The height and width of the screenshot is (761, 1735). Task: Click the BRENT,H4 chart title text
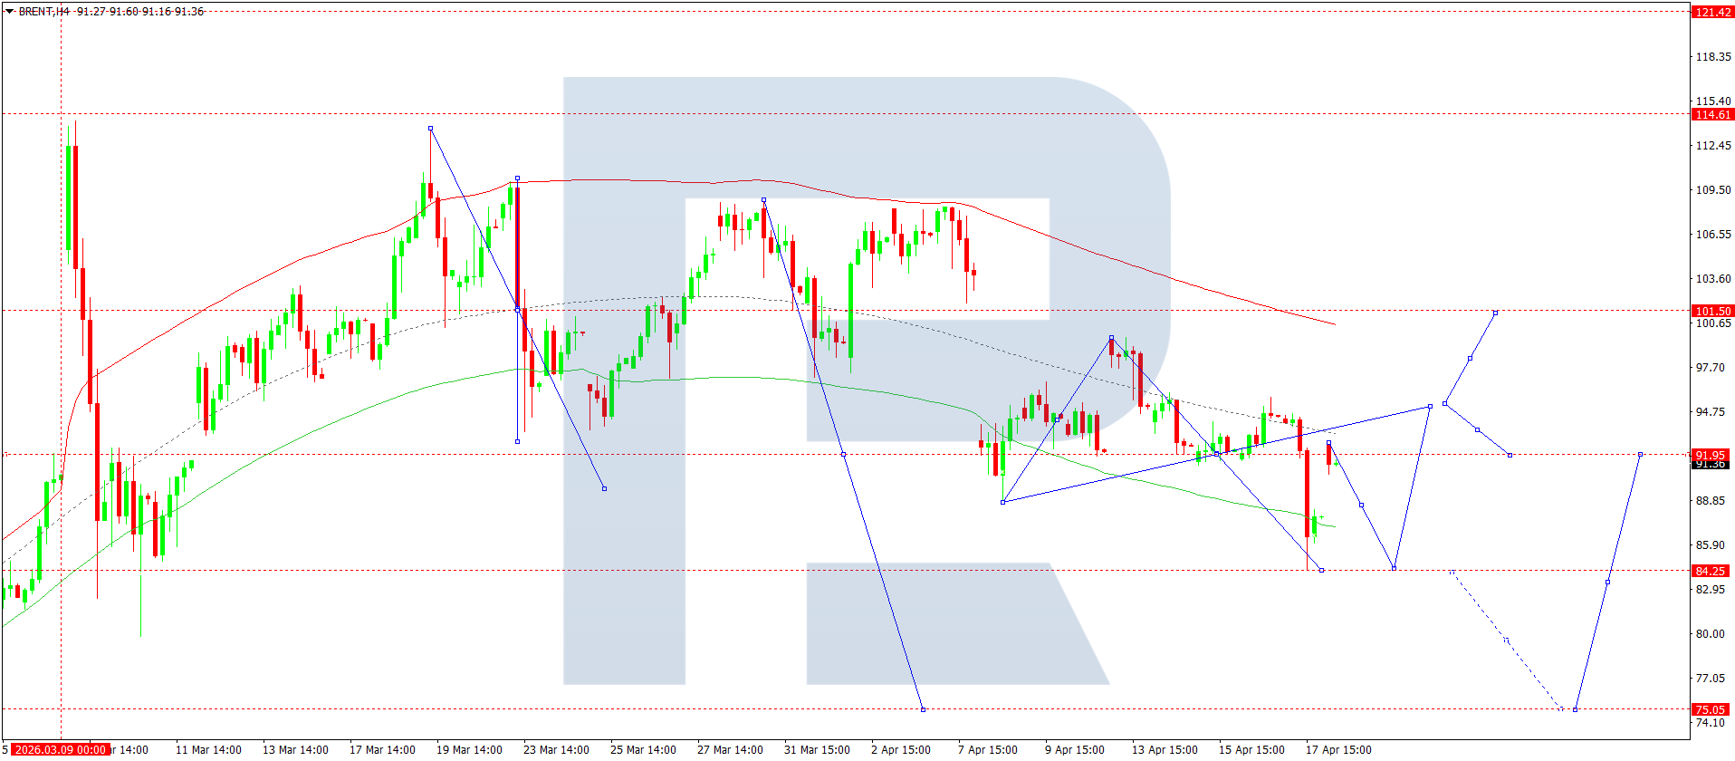(44, 12)
